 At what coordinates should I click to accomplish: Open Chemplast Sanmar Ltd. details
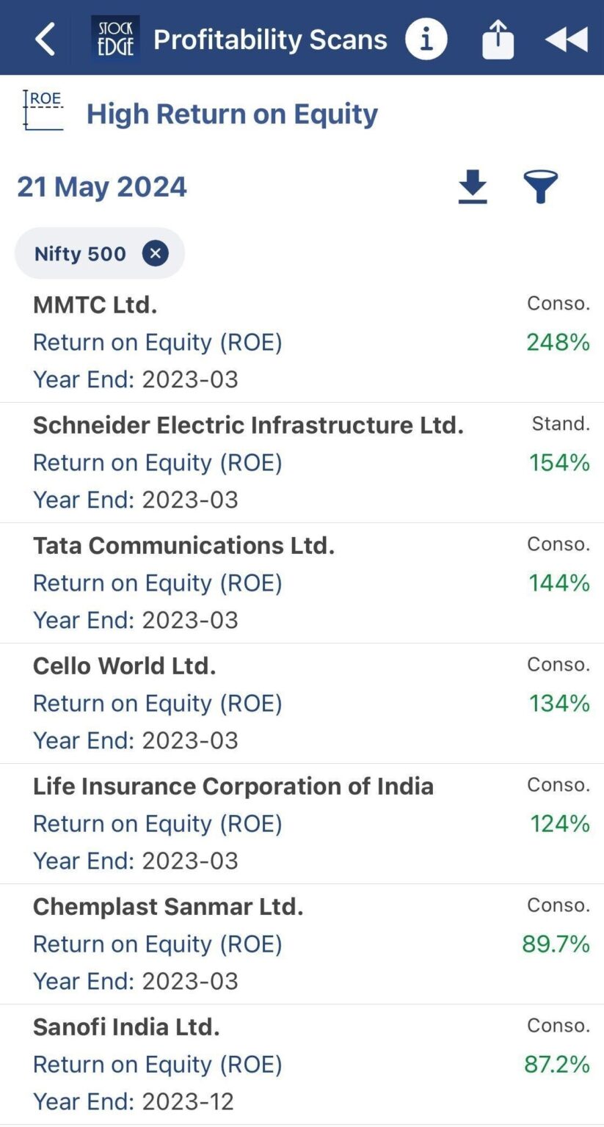(168, 907)
